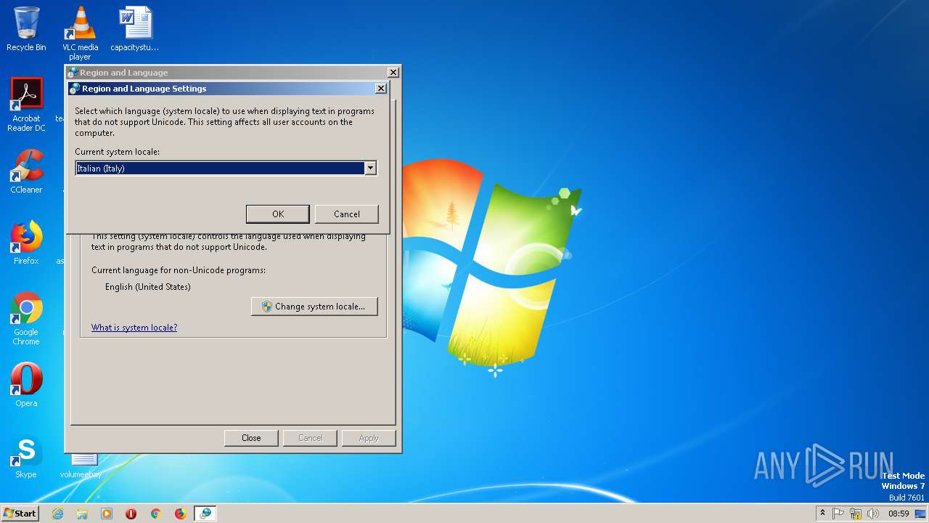The image size is (929, 523).
Task: Launch Windows Media Player from taskbar
Action: [x=107, y=514]
